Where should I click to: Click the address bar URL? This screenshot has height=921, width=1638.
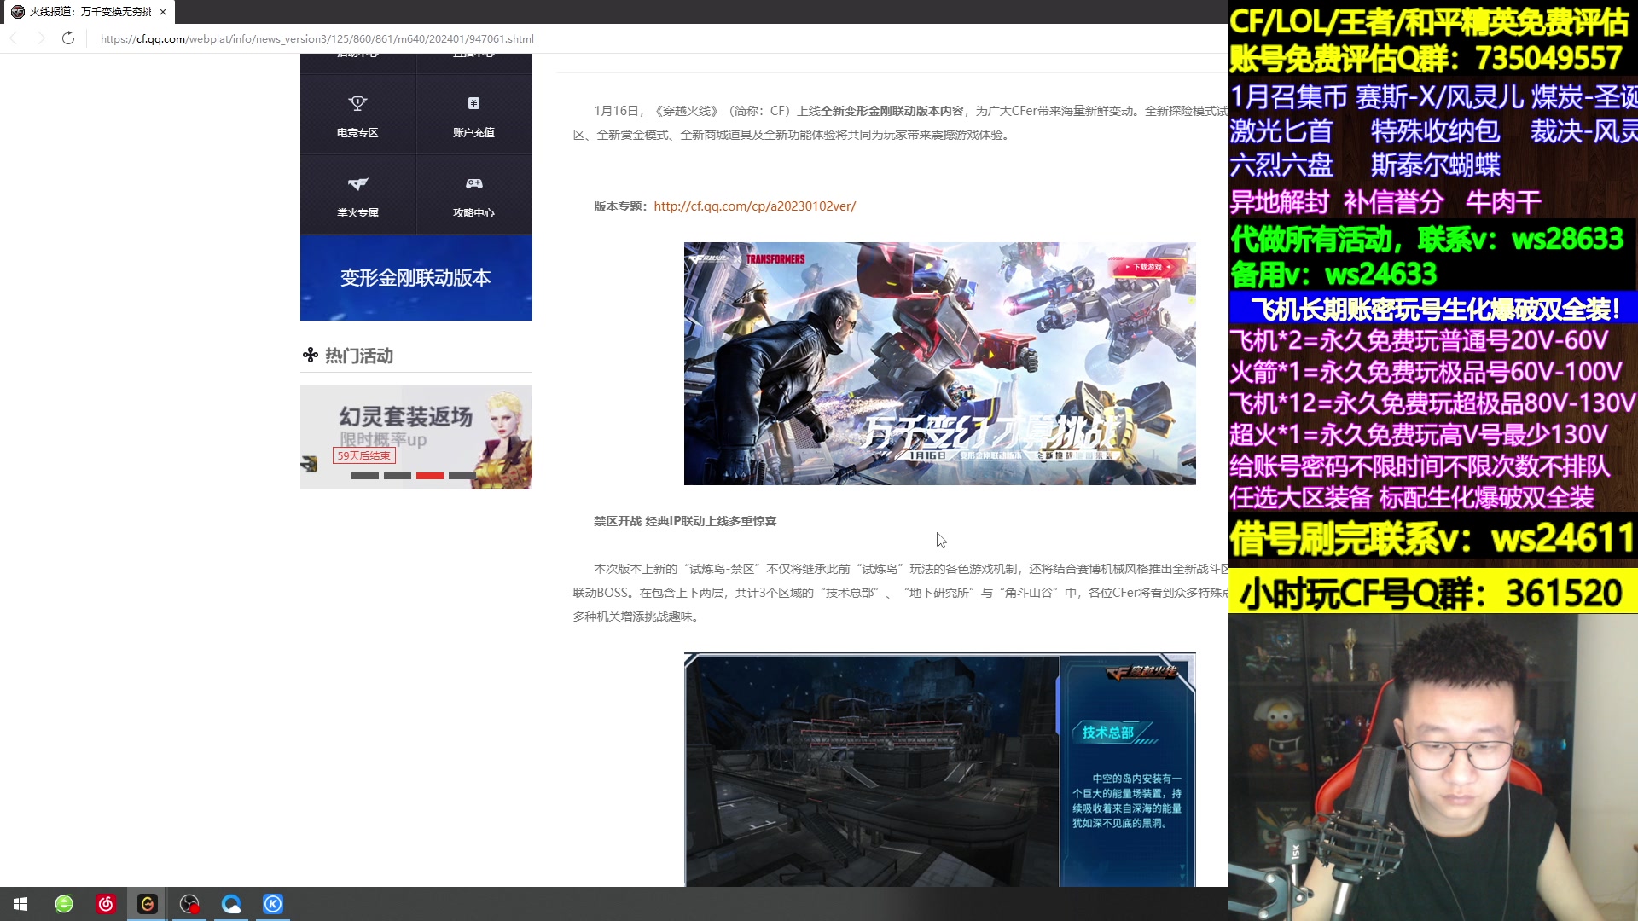pos(317,39)
